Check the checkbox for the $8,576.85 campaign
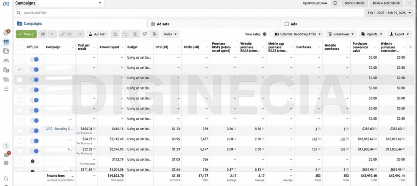The height and width of the screenshot is (186, 417). point(20,151)
